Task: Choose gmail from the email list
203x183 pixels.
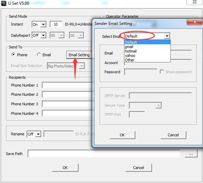Action: point(147,47)
